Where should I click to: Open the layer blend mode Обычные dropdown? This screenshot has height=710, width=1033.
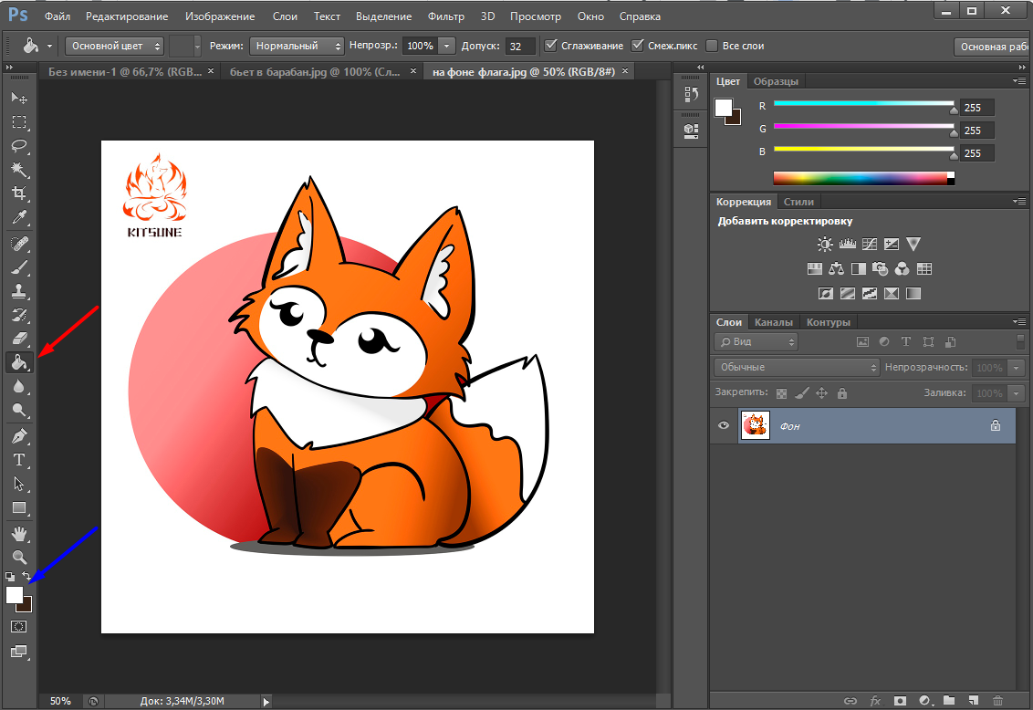pyautogui.click(x=797, y=368)
